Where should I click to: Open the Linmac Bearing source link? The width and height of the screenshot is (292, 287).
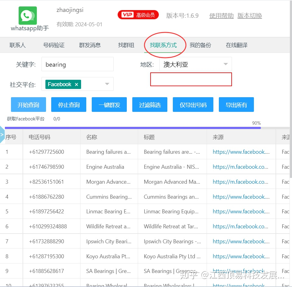click(x=241, y=212)
